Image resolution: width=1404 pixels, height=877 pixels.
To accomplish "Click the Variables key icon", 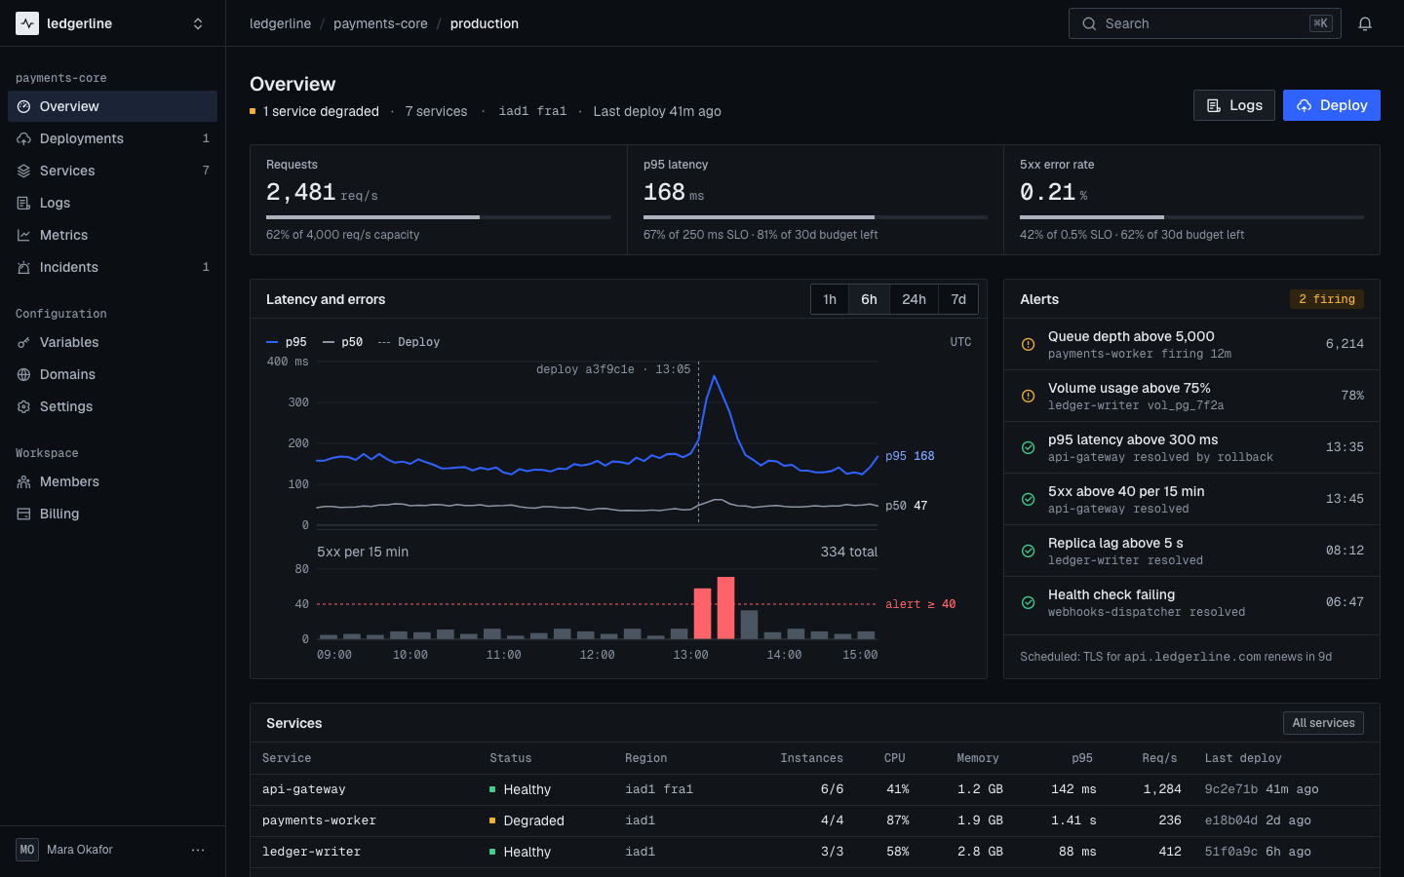I will coord(23,342).
